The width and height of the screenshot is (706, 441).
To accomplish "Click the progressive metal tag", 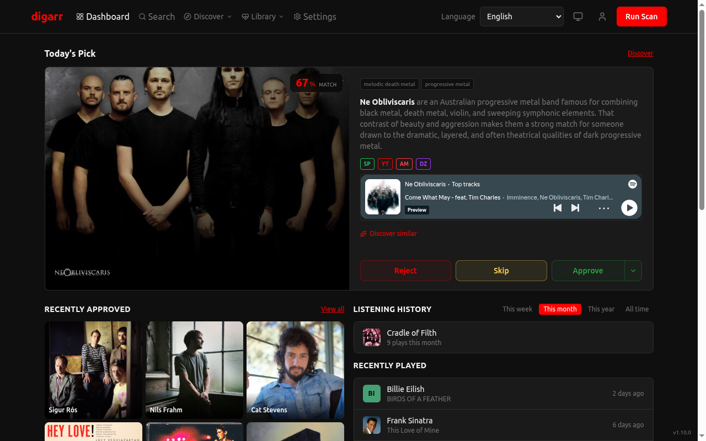I will (447, 84).
